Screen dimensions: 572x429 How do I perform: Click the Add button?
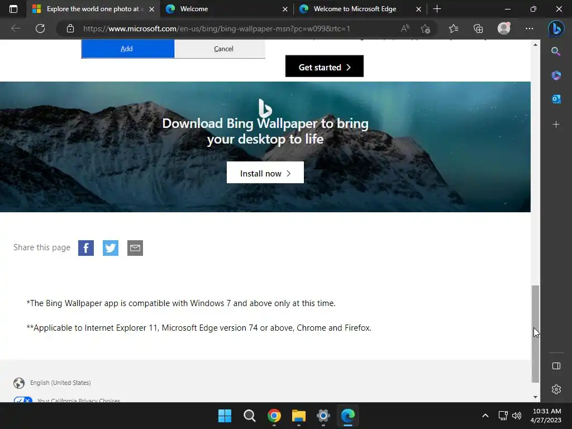(128, 49)
